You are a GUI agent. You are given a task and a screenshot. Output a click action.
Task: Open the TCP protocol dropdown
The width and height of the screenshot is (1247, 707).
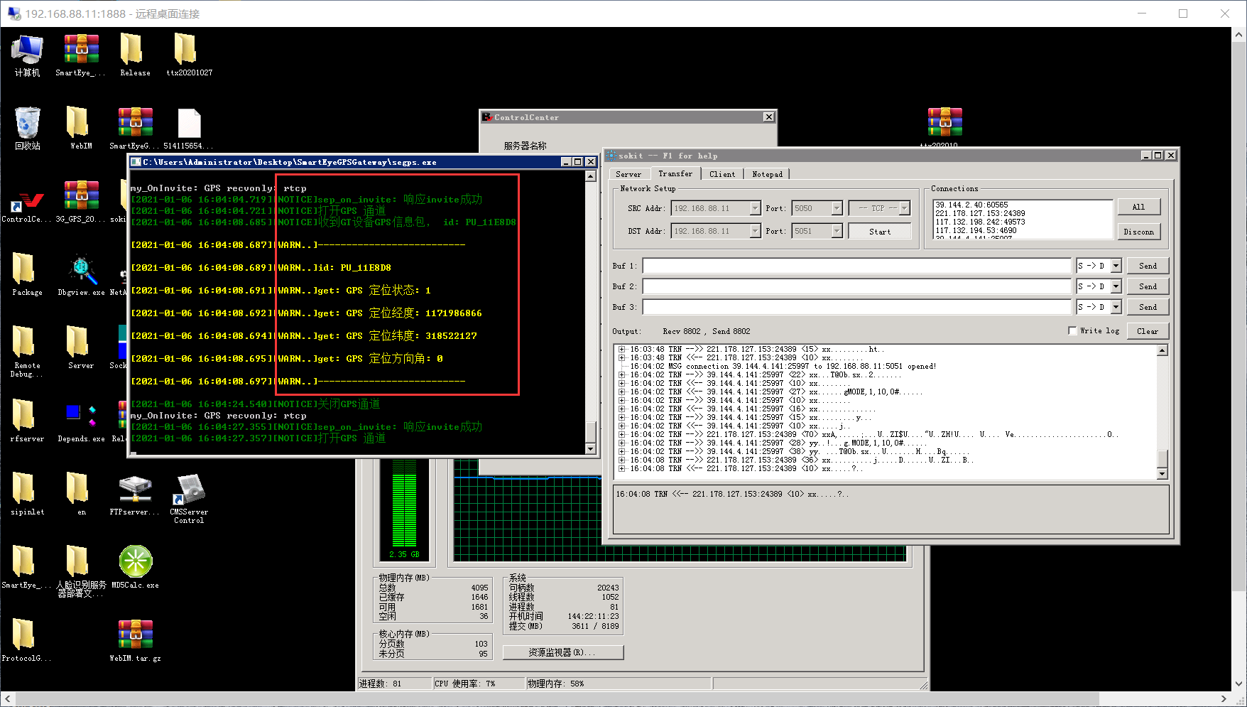tap(905, 209)
